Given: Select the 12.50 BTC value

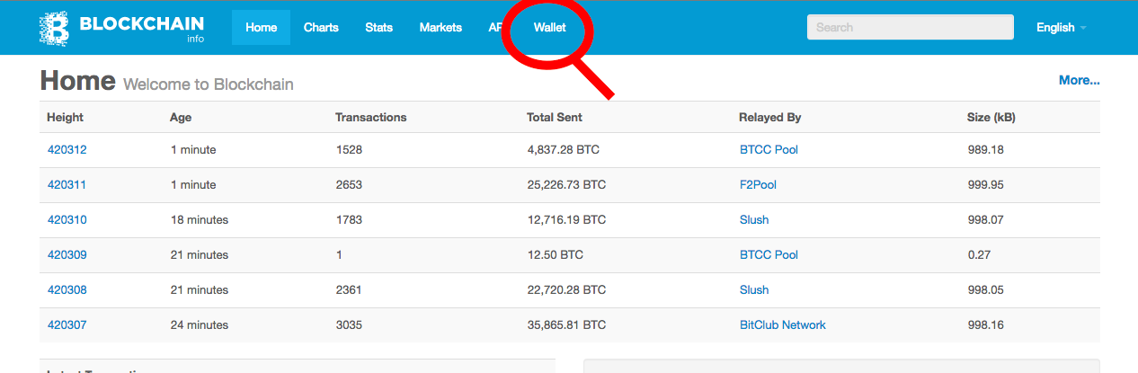Looking at the screenshot, I should [556, 254].
